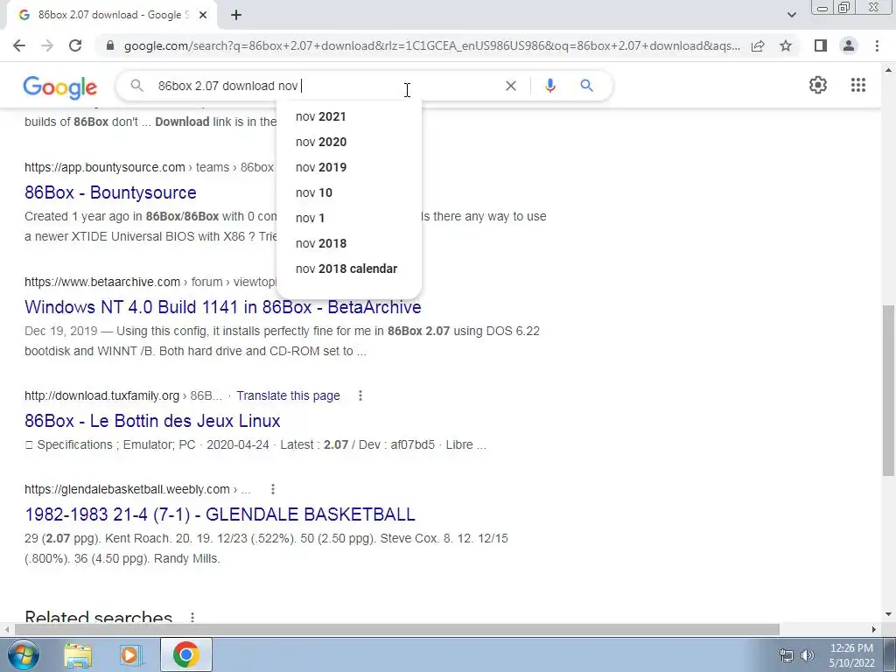This screenshot has width=896, height=672.
Task: Open a new tab with plus button
Action: (236, 16)
